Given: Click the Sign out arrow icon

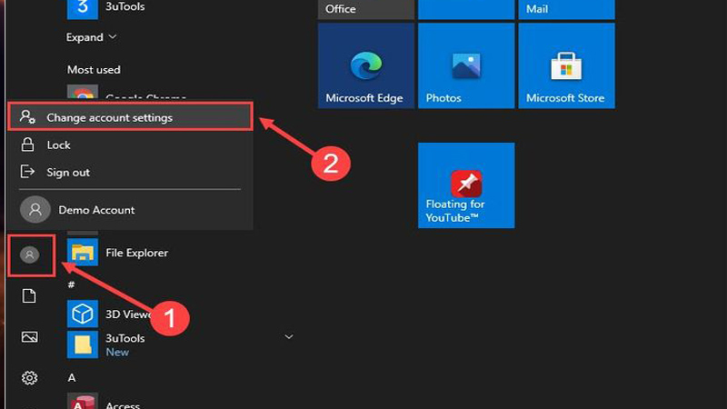Looking at the screenshot, I should (x=27, y=172).
